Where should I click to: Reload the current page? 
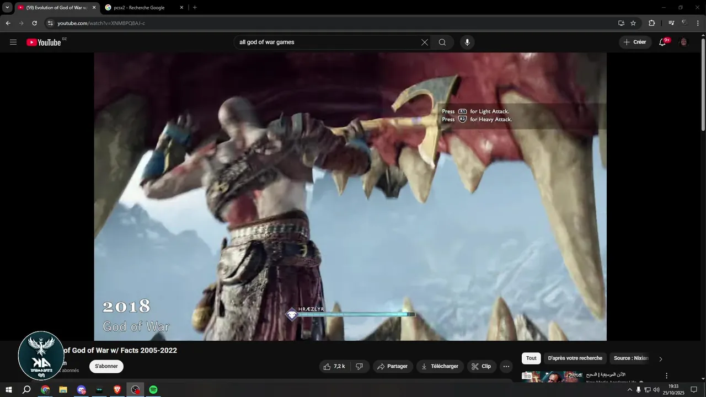(x=34, y=23)
